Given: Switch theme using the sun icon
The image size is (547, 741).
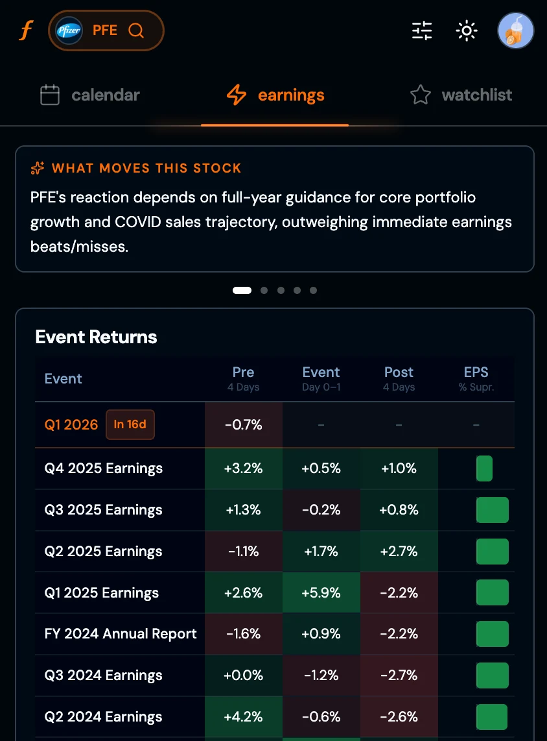Looking at the screenshot, I should pos(467,30).
